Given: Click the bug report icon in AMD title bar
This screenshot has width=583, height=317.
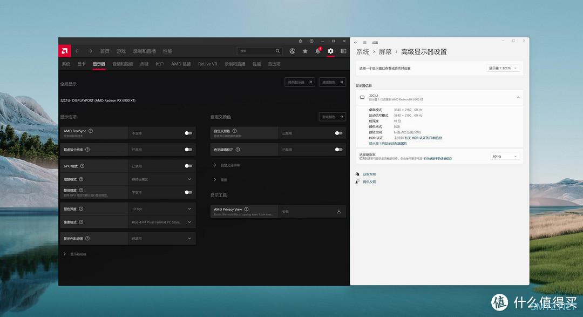Looking at the screenshot, I should pos(301,41).
